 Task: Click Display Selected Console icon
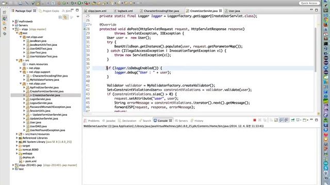298,120
